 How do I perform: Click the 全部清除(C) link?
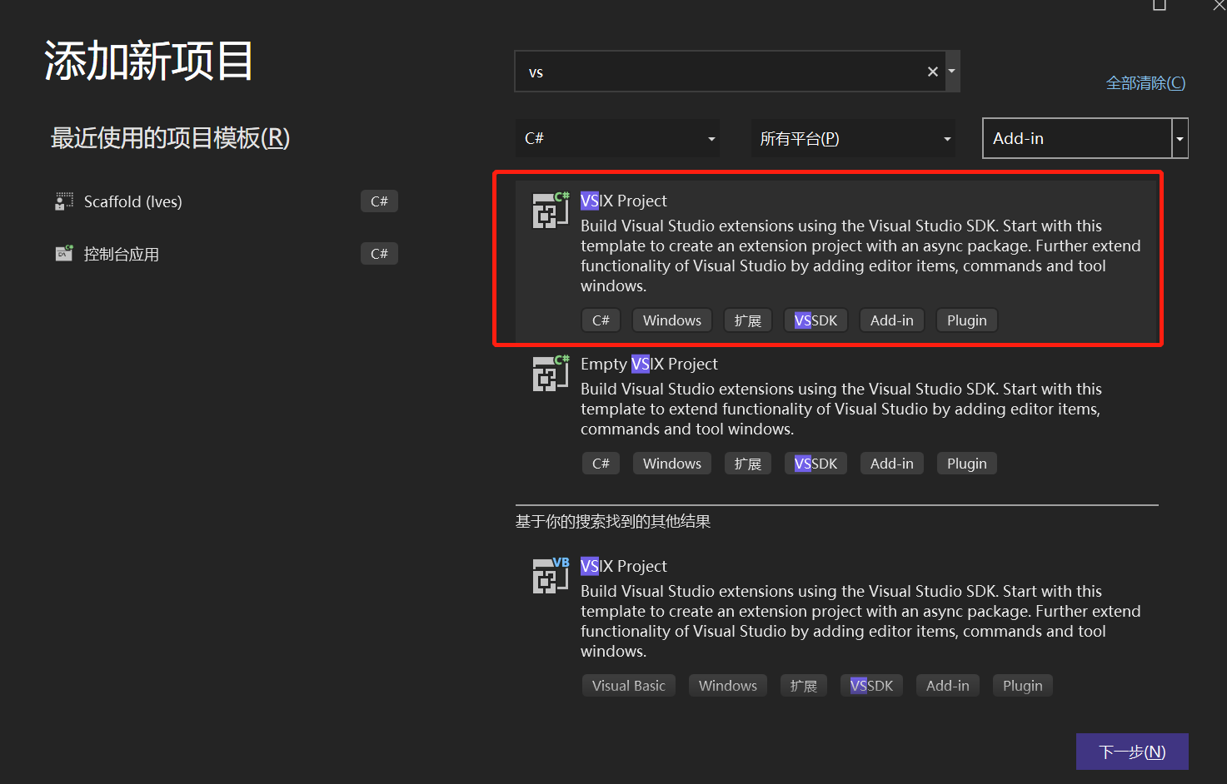[x=1145, y=83]
